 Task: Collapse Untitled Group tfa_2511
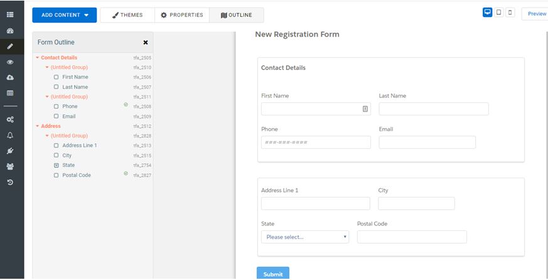point(47,97)
